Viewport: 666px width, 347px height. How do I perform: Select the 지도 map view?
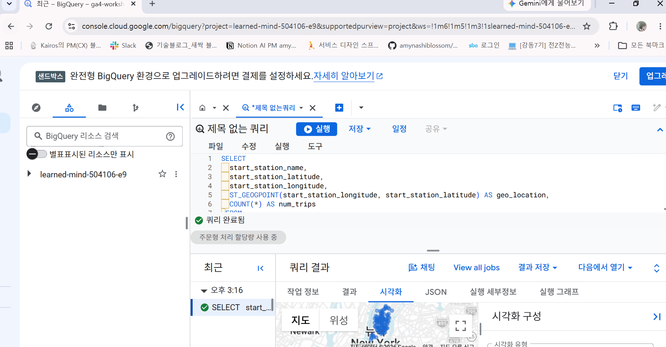301,320
